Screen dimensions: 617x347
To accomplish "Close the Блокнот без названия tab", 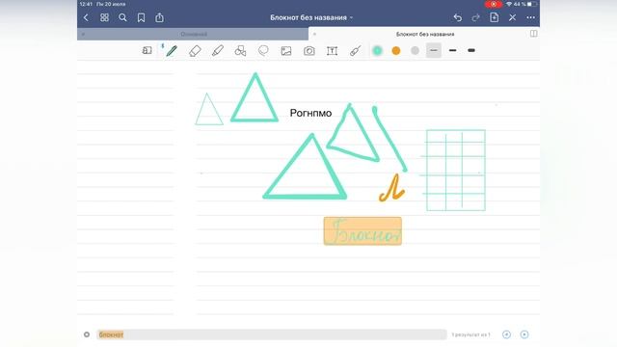I will tap(314, 35).
